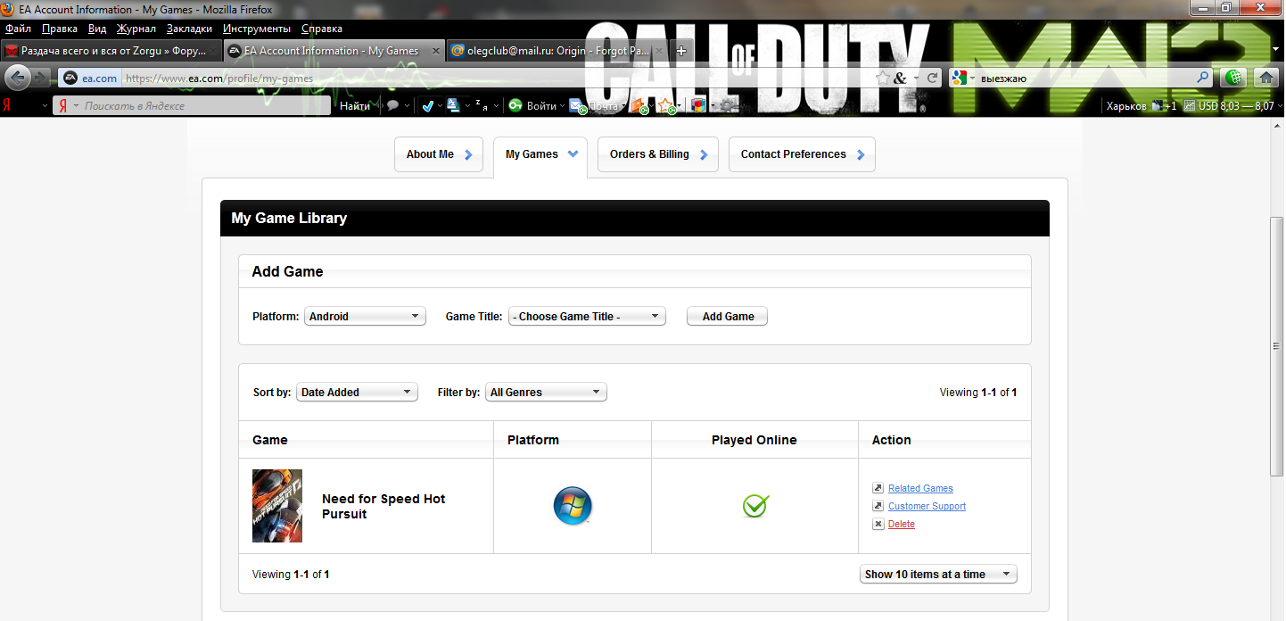Viewport: 1286px width, 621px height.
Task: Click the Windows platform icon
Action: pos(573,506)
